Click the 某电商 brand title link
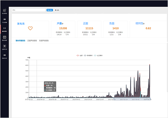 [x=21, y=24]
